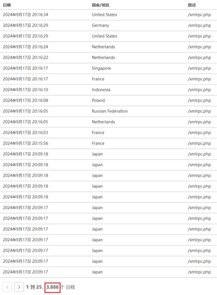The height and width of the screenshot is (295, 217).
Task: Click the 20:16:10 timestamp
Action: [25, 90]
